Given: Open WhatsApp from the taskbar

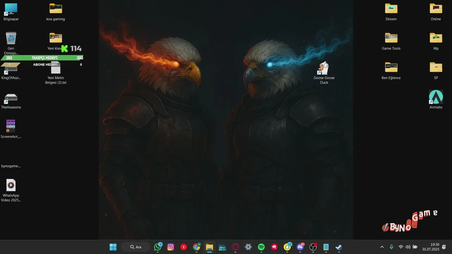Looking at the screenshot, I should click(x=158, y=247).
